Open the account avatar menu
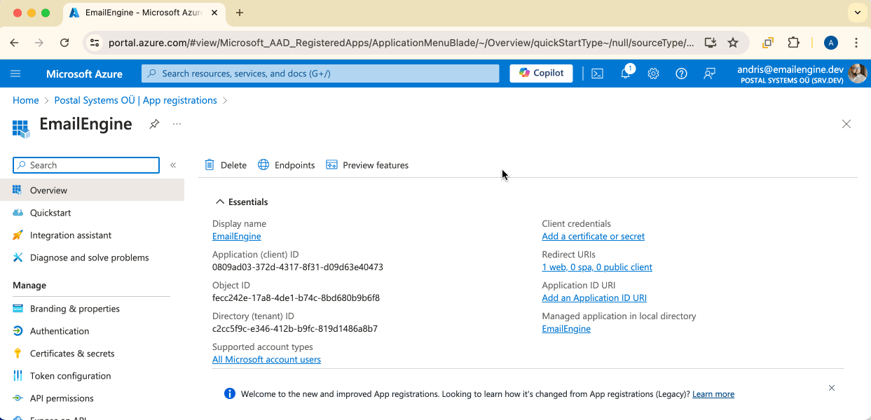 tap(856, 73)
